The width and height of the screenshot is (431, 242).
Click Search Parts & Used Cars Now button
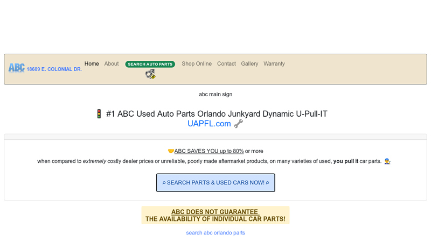pos(215,183)
